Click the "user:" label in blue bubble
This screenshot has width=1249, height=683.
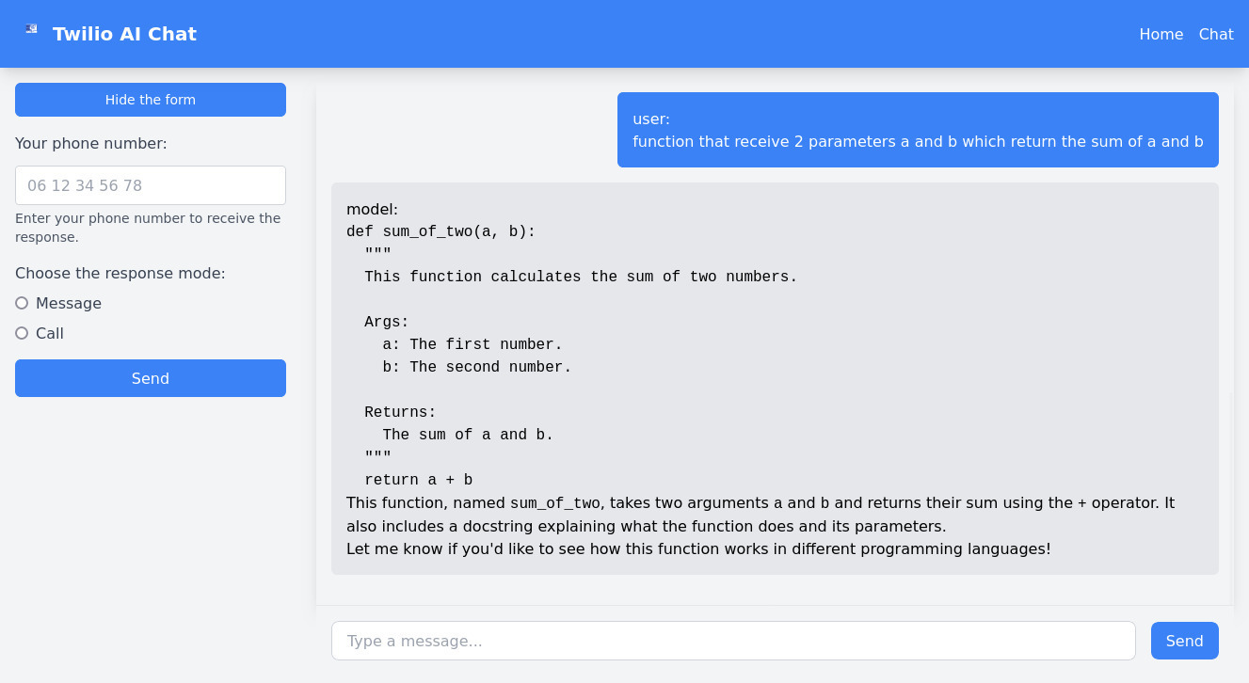pos(651,119)
